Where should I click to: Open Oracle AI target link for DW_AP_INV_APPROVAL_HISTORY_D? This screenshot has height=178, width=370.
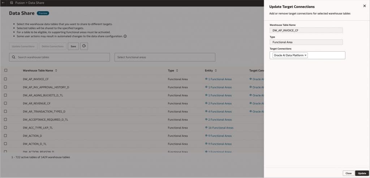click(258, 87)
